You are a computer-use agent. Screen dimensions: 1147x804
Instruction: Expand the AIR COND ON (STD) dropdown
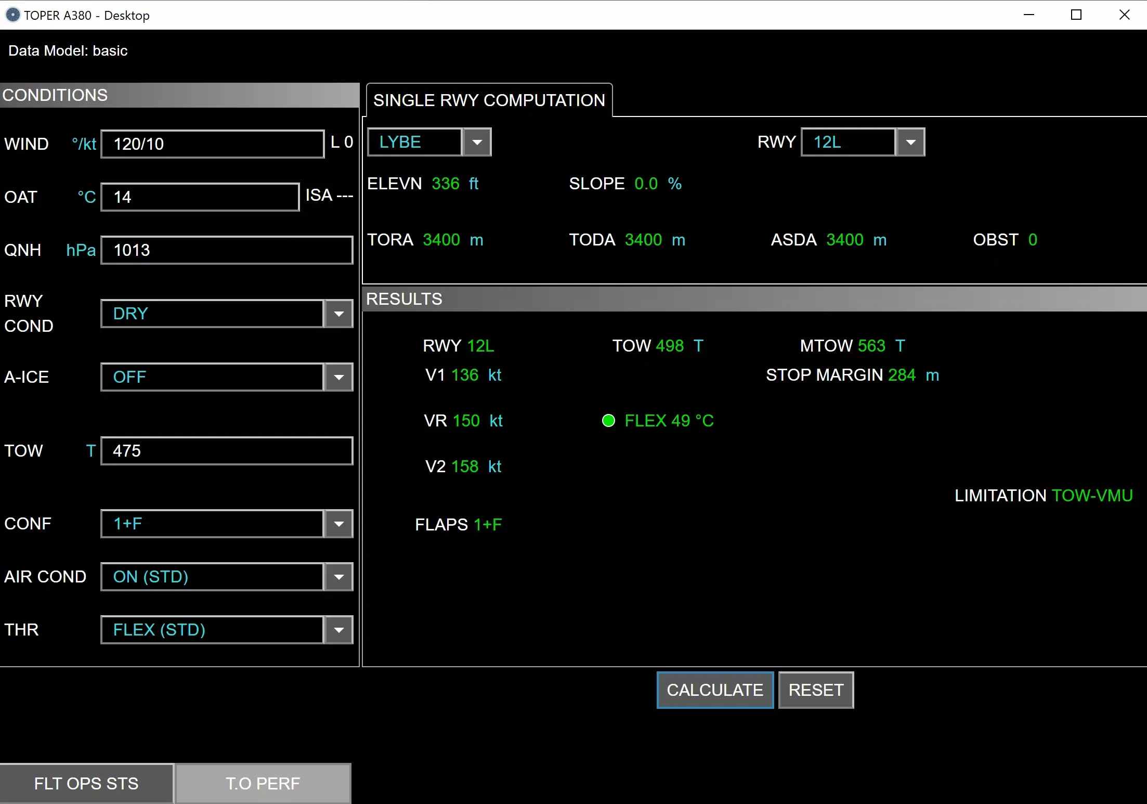[x=338, y=577]
